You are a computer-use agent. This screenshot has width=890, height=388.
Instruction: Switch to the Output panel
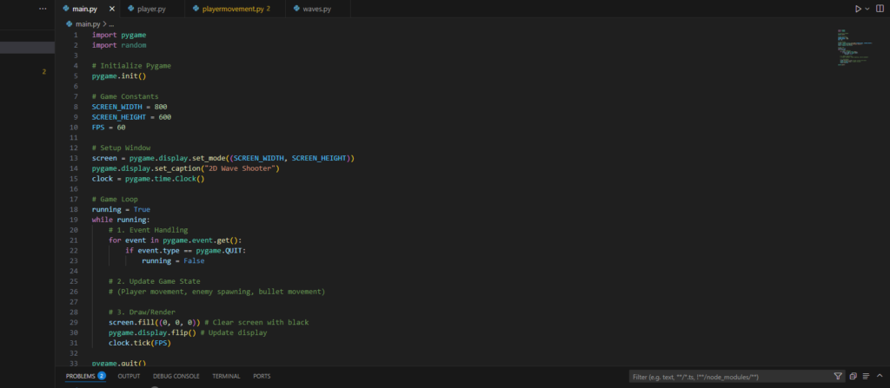[x=129, y=376]
